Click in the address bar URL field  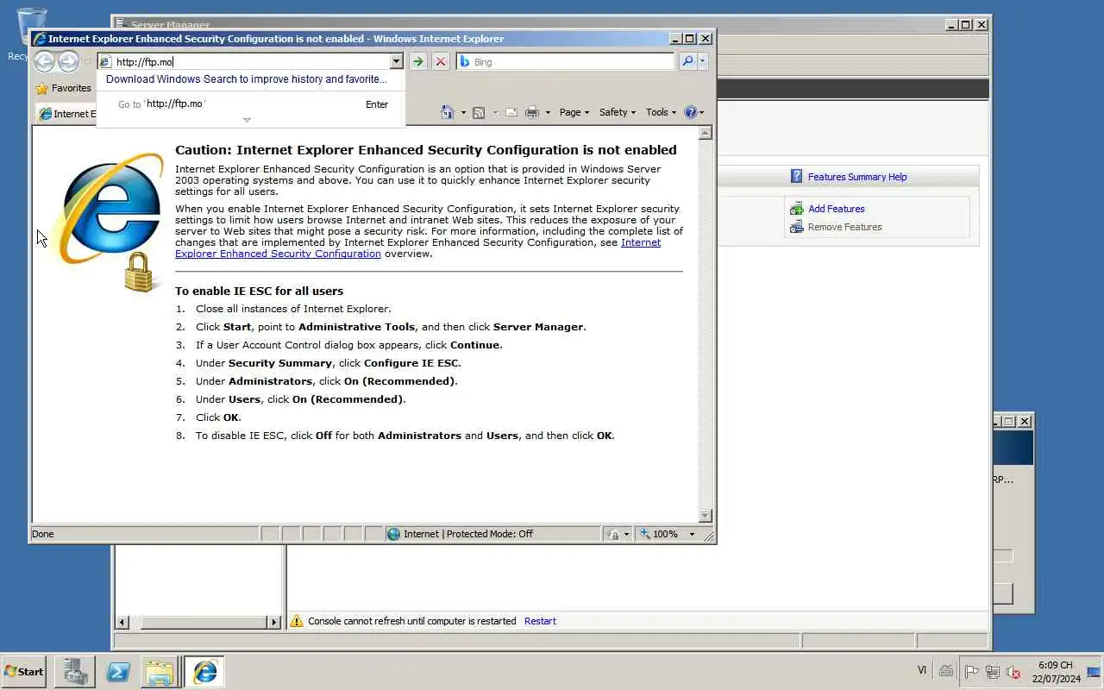tap(250, 62)
